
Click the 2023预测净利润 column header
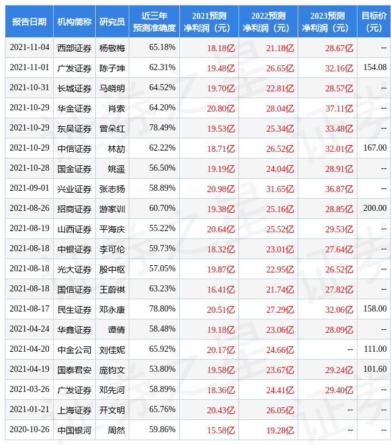tap(328, 21)
